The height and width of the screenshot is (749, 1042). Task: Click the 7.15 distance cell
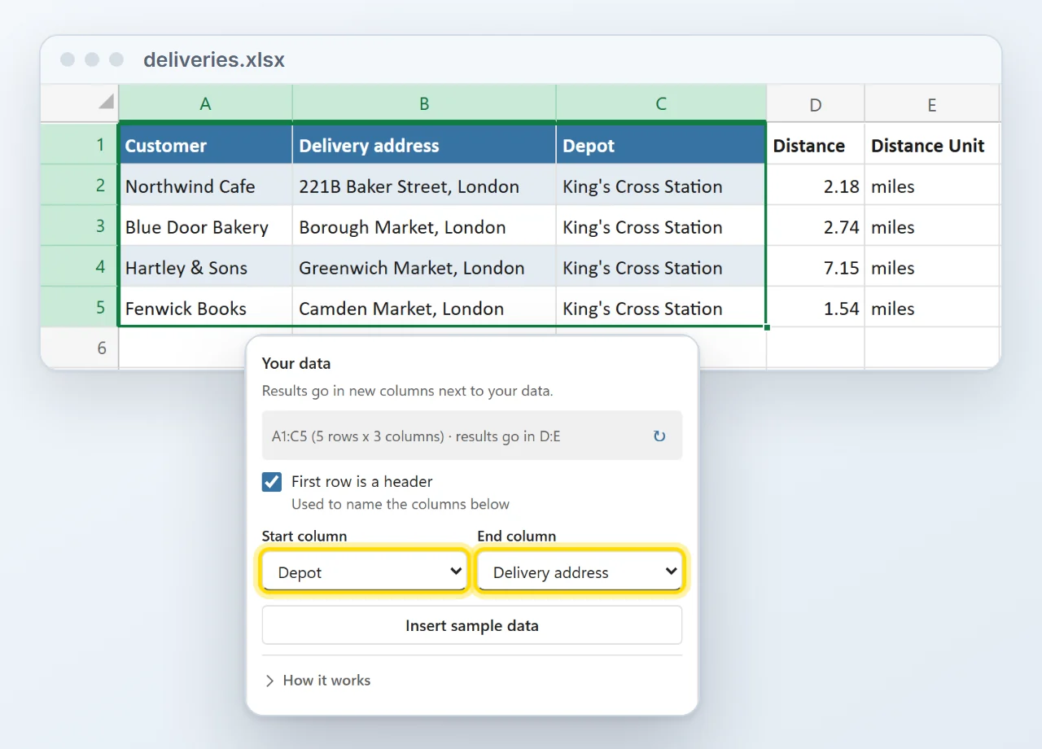click(x=816, y=266)
